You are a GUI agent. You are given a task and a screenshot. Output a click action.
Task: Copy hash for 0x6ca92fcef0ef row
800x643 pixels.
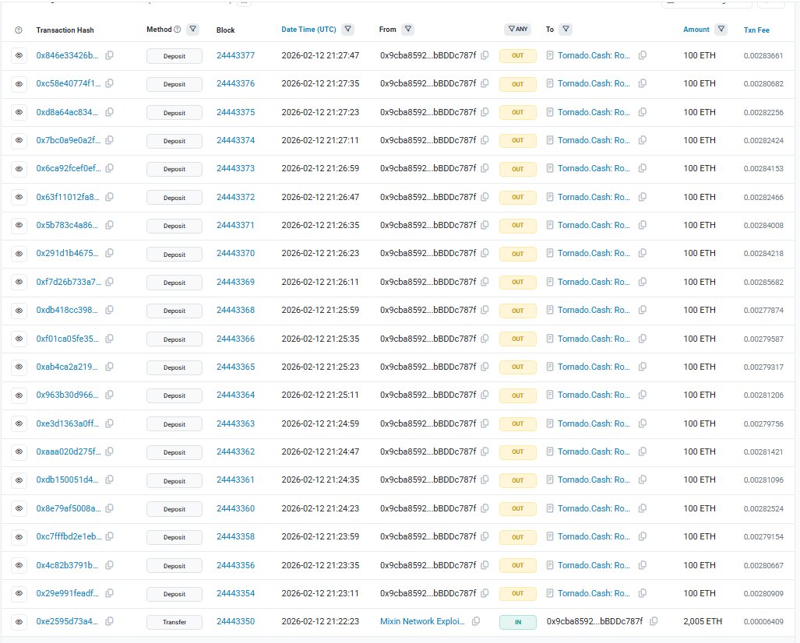[109, 168]
